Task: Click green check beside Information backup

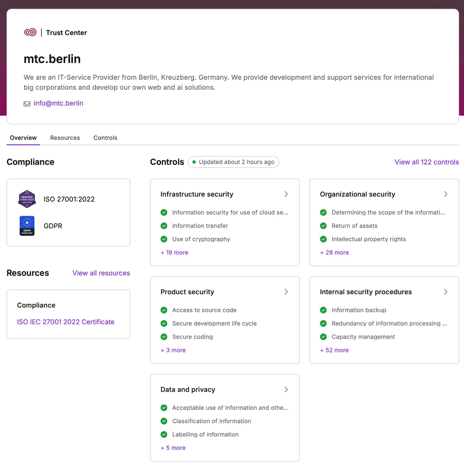Action: tap(324, 310)
